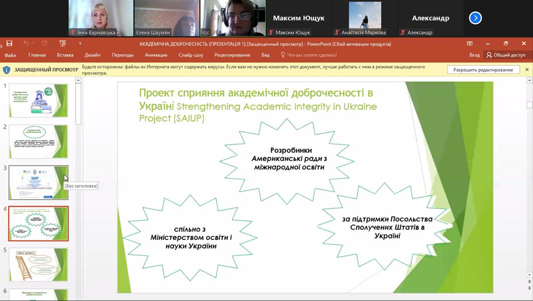
Task: Select the Дизайн tab
Action: [x=93, y=55]
